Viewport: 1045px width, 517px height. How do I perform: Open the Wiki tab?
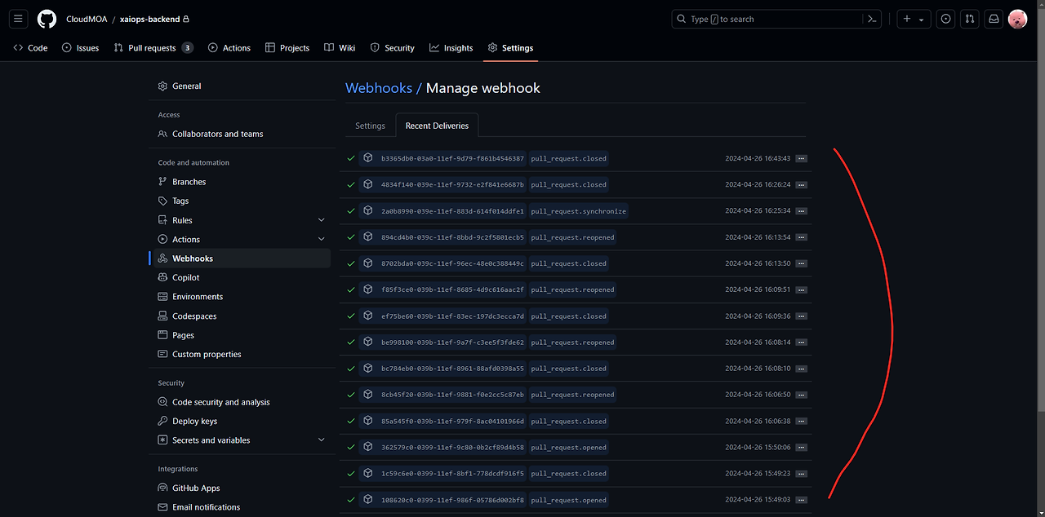[340, 48]
